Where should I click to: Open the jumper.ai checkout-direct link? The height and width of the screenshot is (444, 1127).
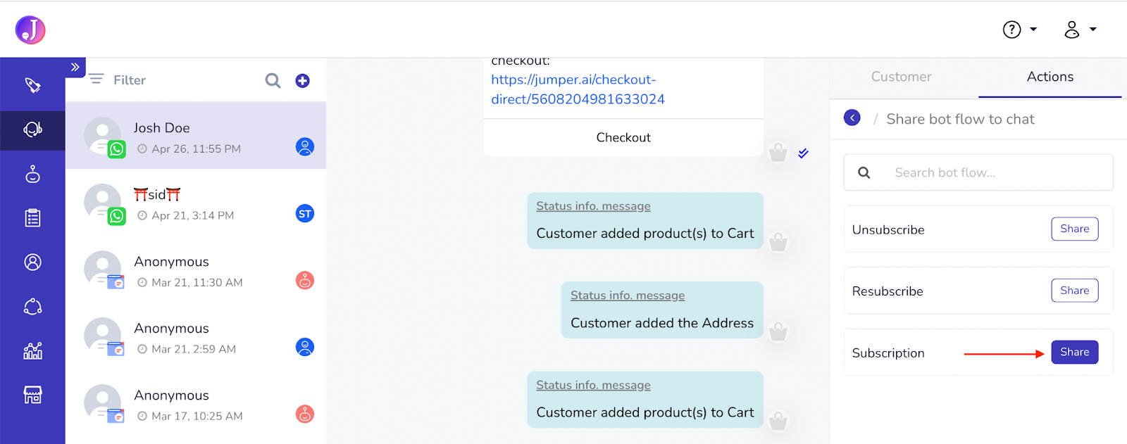click(578, 89)
